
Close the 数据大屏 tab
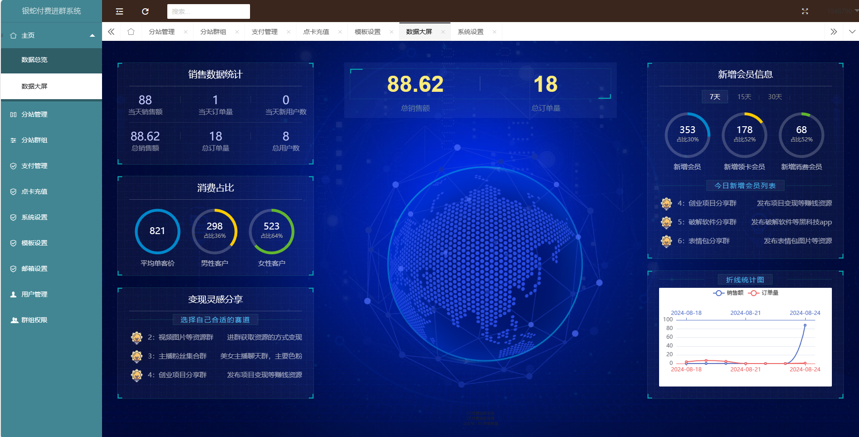(443, 32)
